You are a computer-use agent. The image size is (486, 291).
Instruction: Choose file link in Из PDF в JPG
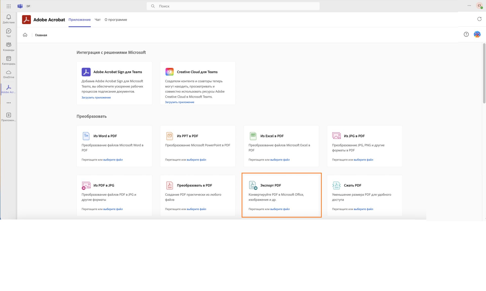(x=113, y=209)
